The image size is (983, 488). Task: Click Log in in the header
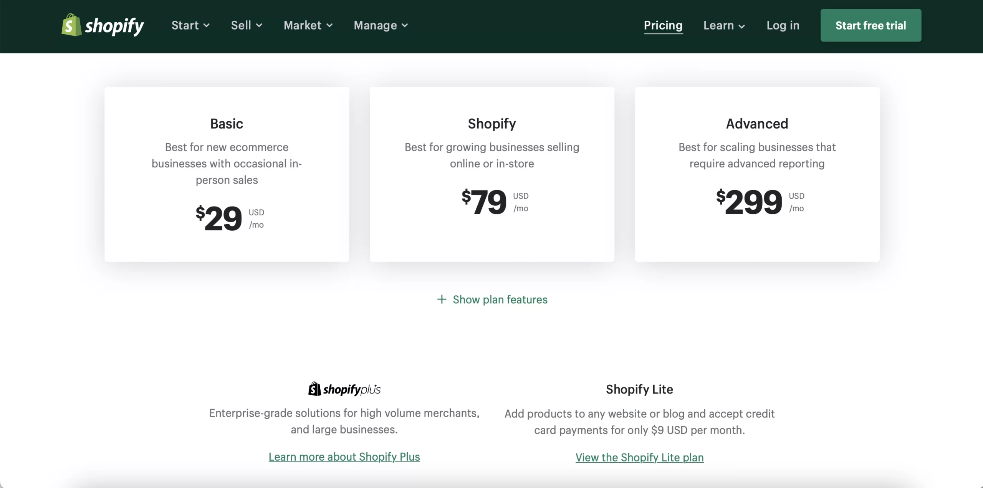click(x=783, y=25)
